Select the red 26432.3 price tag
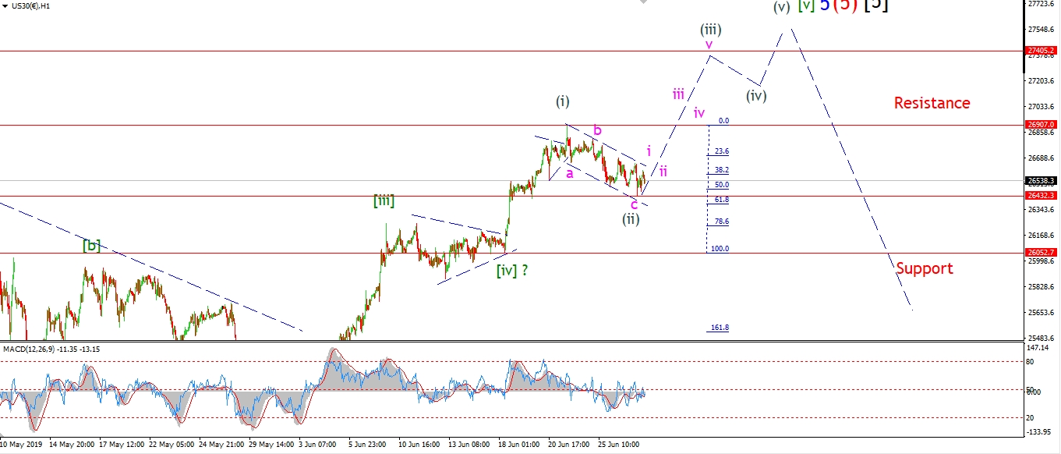The image size is (1061, 454). tap(1041, 196)
